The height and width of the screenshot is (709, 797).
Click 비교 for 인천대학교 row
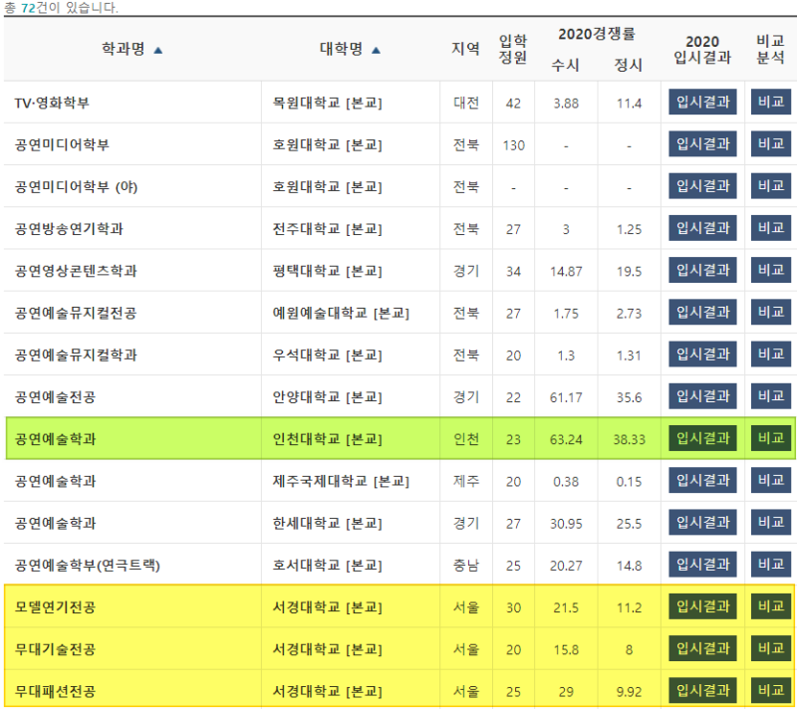pyautogui.click(x=770, y=438)
